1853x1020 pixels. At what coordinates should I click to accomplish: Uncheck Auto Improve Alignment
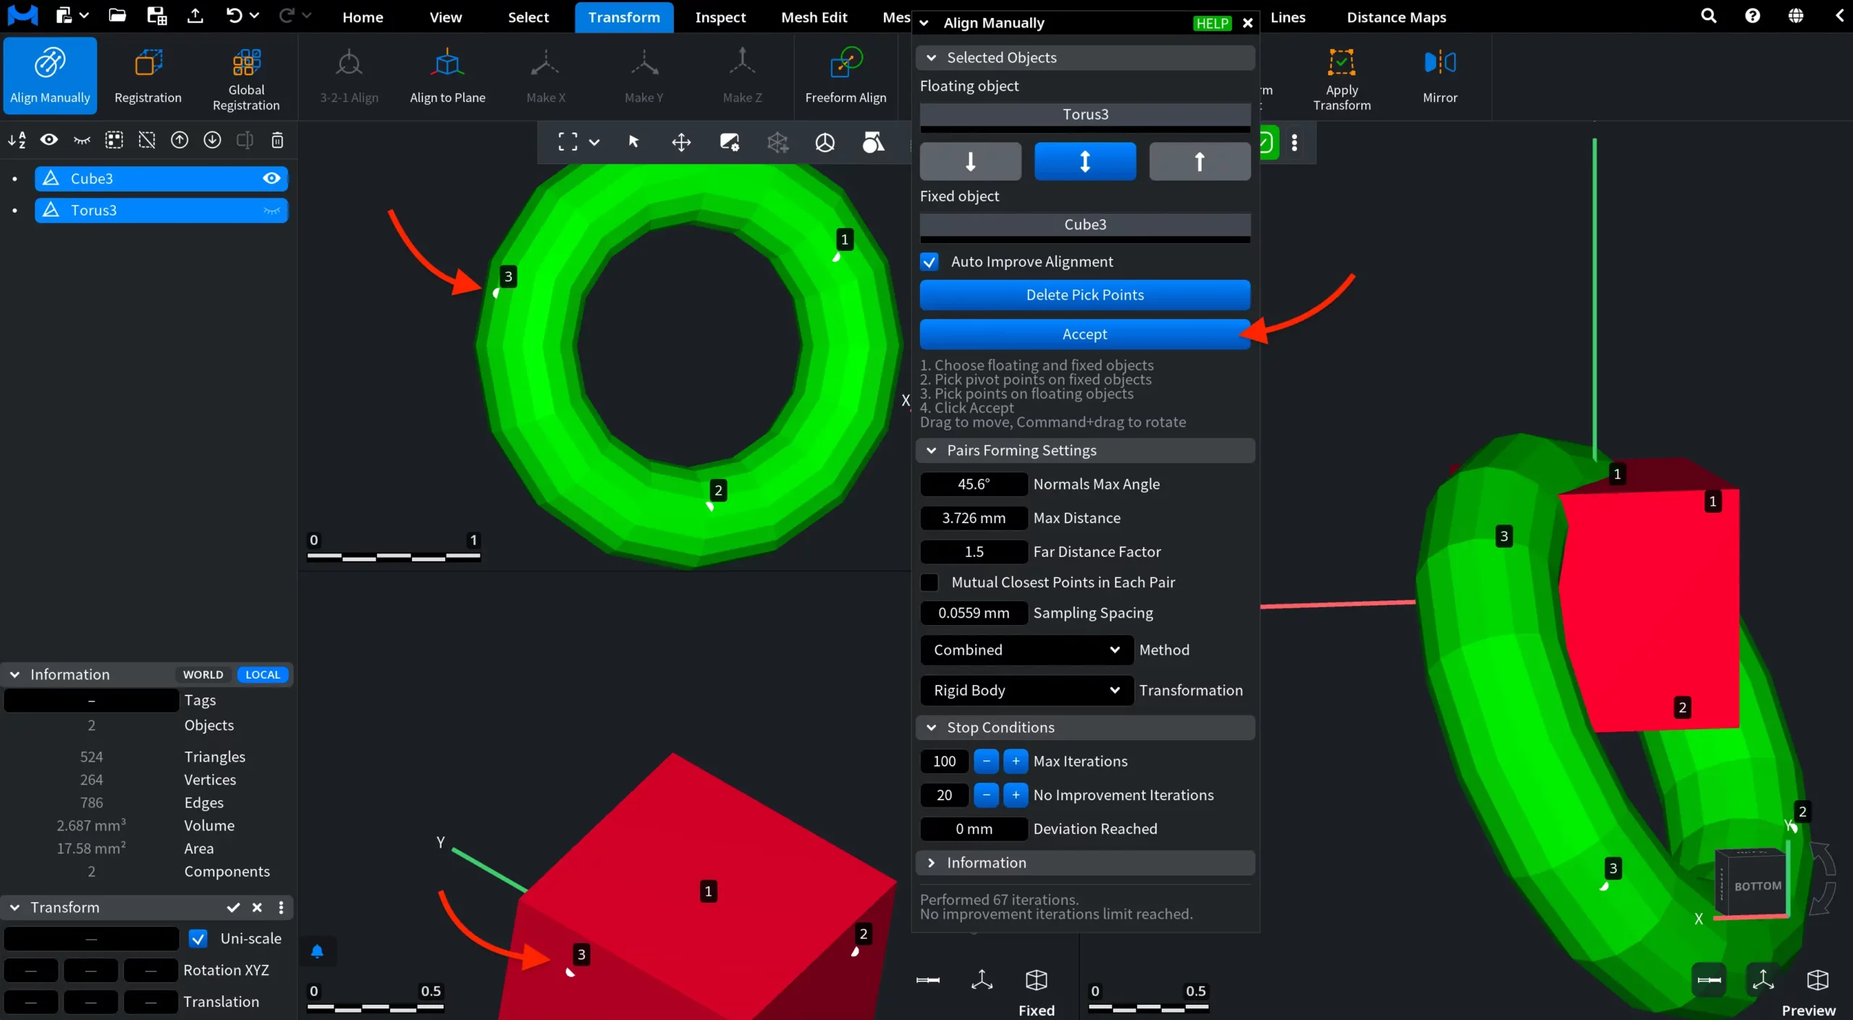click(x=929, y=262)
